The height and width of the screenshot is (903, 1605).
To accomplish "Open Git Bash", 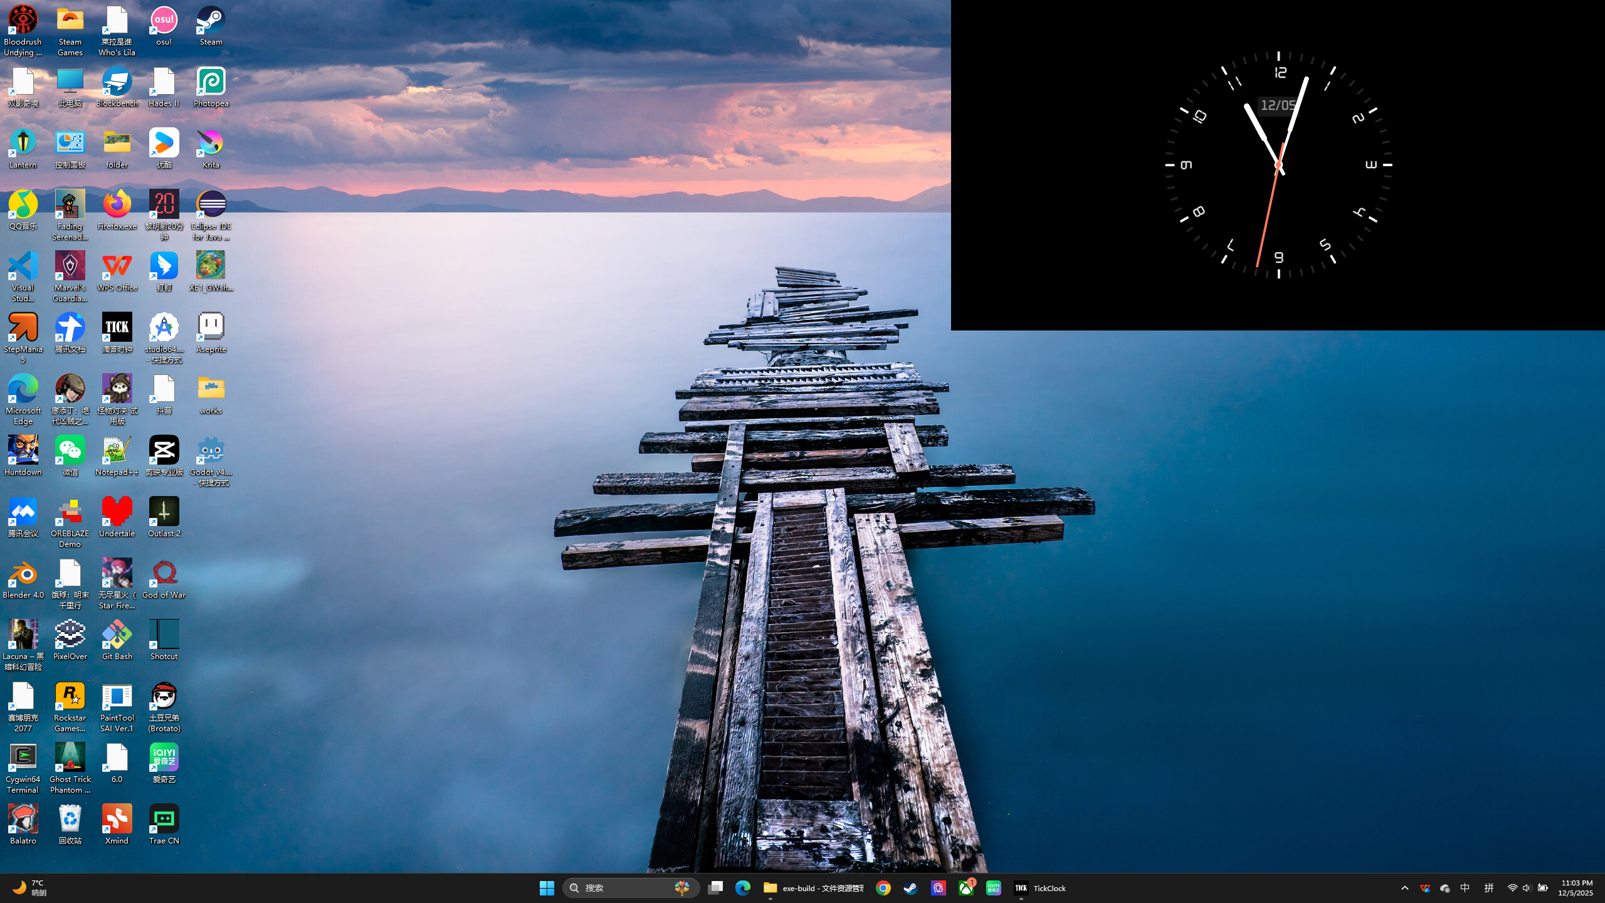I will pos(117,633).
